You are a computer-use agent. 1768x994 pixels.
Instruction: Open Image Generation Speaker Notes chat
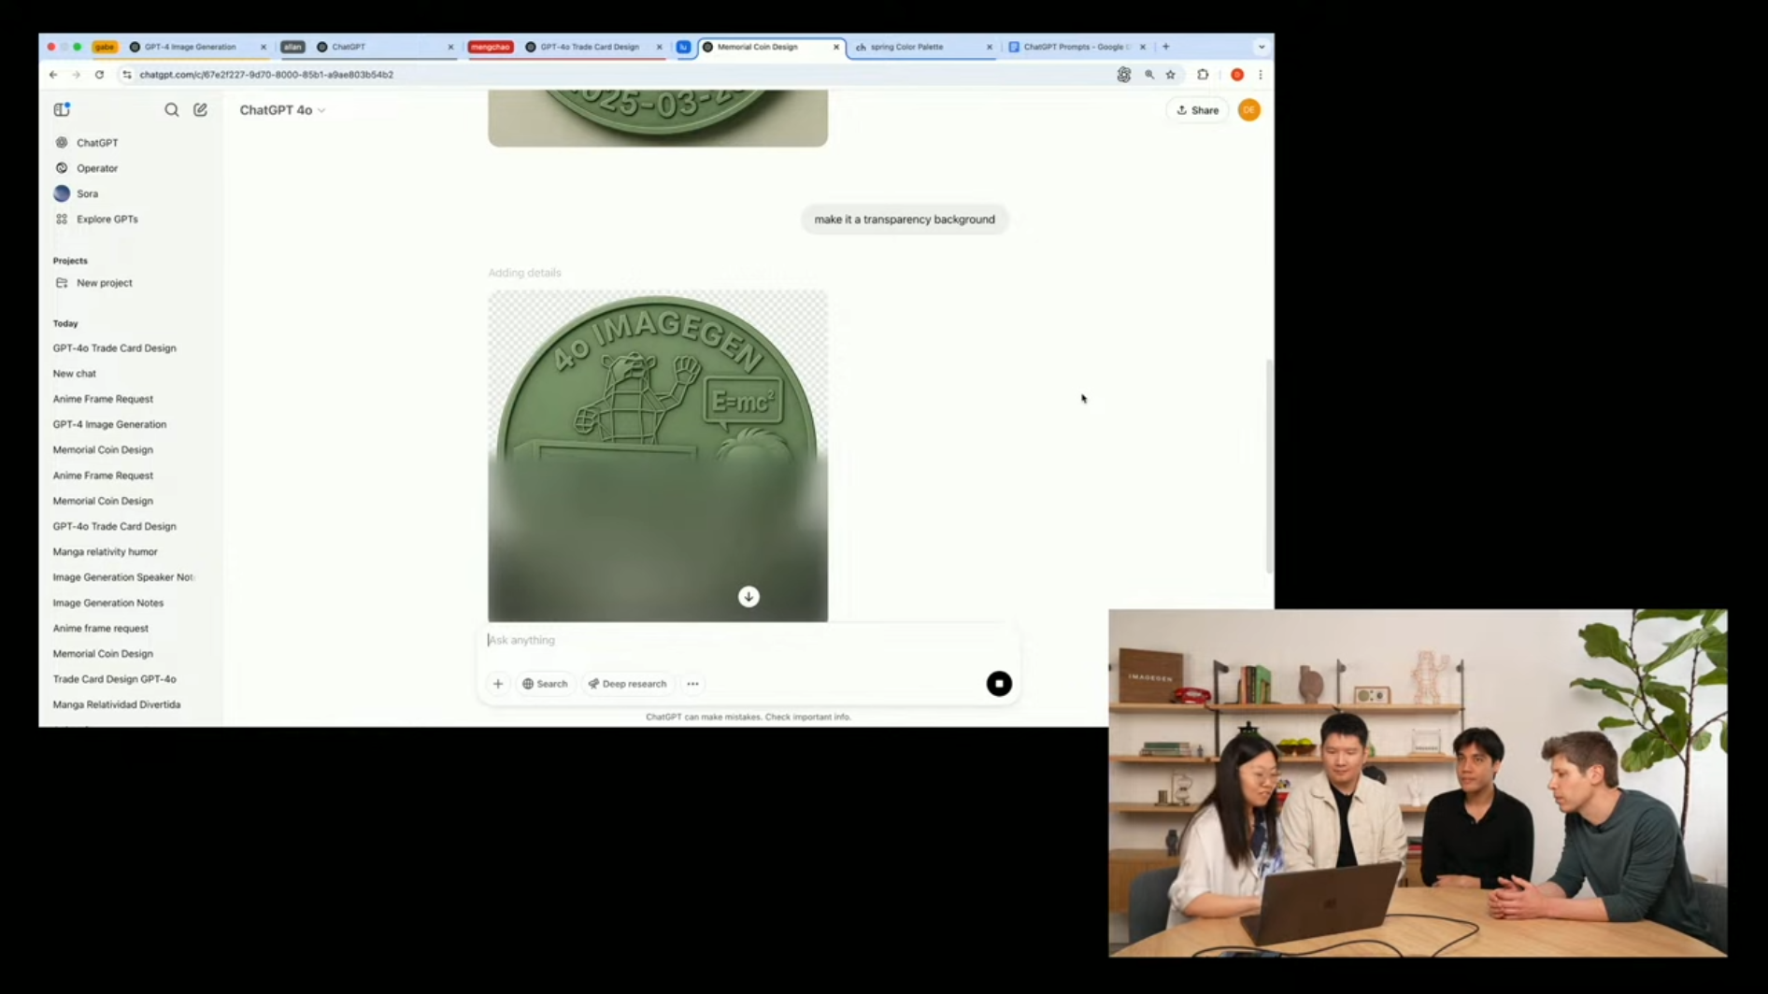pyautogui.click(x=122, y=577)
